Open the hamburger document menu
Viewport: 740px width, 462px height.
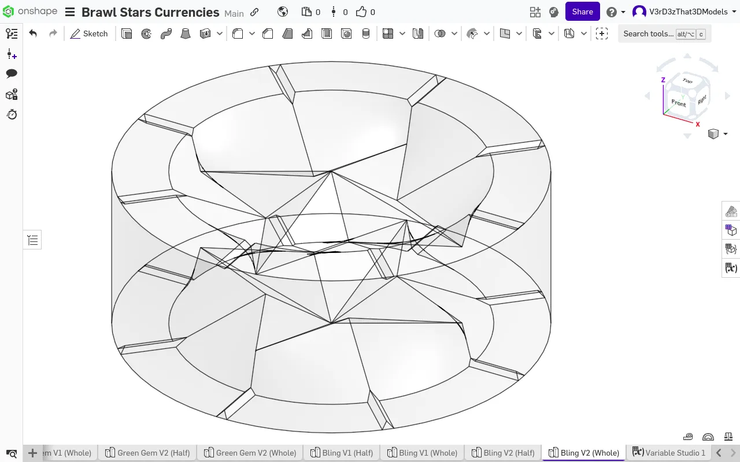69,12
